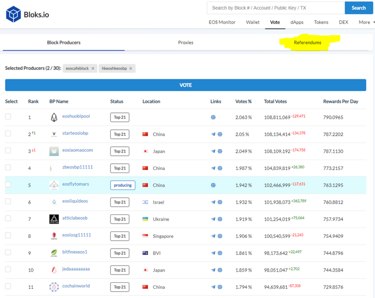
Task: Remove eoscafeblock from selected producers
Action: (93, 68)
